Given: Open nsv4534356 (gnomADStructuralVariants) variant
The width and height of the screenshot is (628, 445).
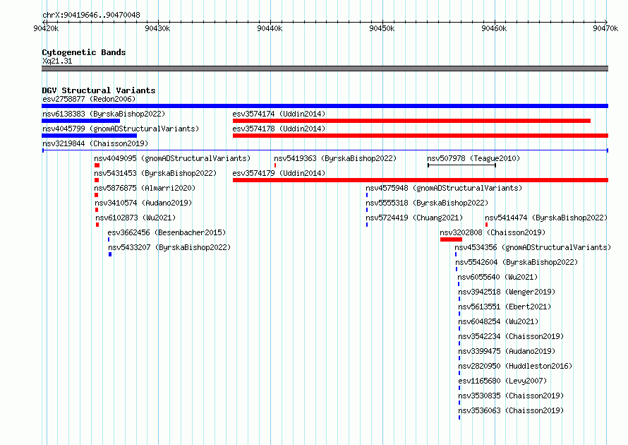Looking at the screenshot, I should 533,247.
